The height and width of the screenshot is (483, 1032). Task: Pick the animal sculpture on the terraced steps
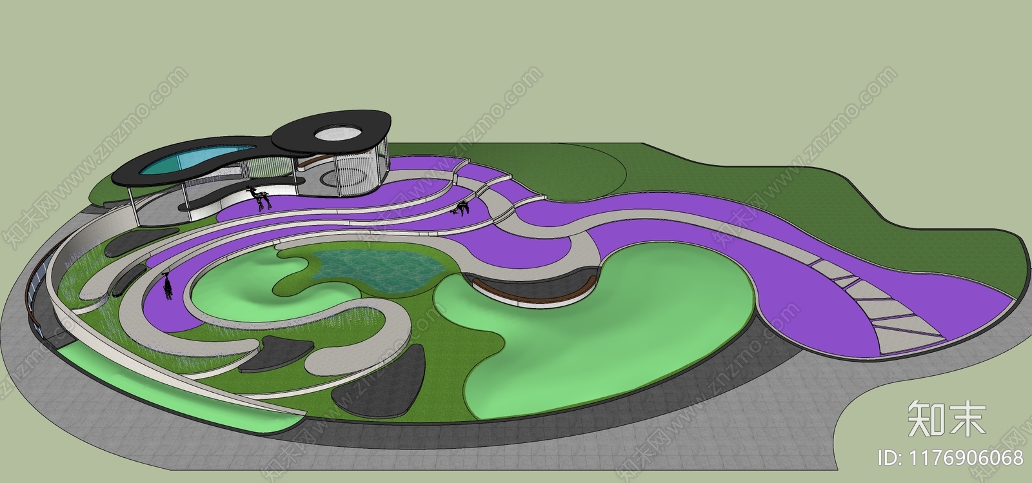coord(462,208)
